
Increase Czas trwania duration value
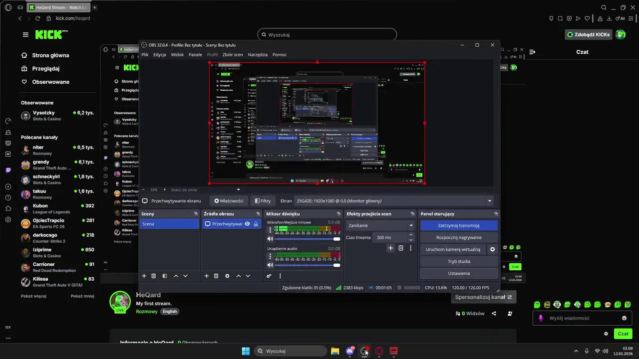pyautogui.click(x=411, y=235)
